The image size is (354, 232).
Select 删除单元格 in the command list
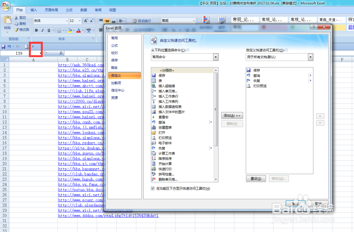pyautogui.click(x=182, y=179)
